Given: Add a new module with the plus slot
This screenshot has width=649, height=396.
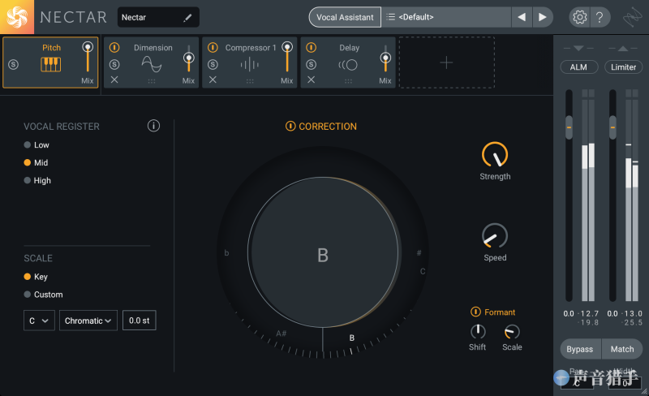Looking at the screenshot, I should click(x=447, y=62).
